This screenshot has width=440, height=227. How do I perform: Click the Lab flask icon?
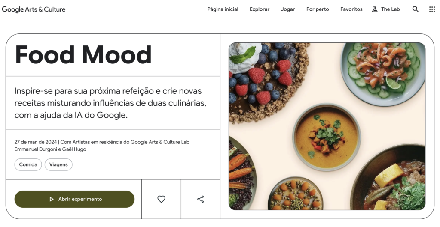point(375,9)
